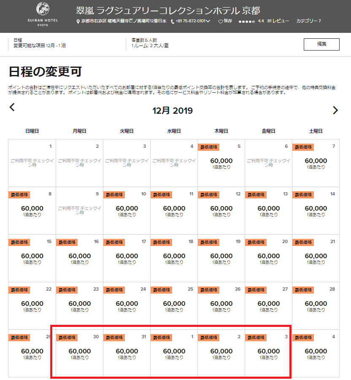Click the カテゴリー 7 label
This screenshot has width=351, height=380.
coord(309,21)
